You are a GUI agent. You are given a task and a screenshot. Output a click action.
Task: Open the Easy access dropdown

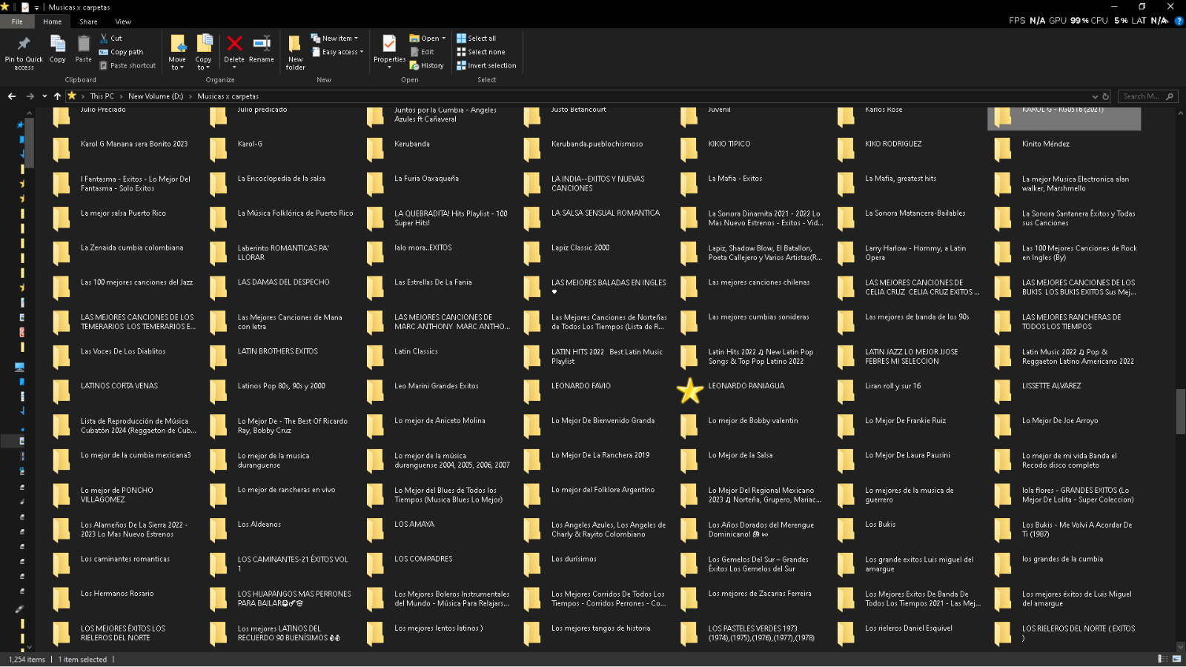[337, 52]
